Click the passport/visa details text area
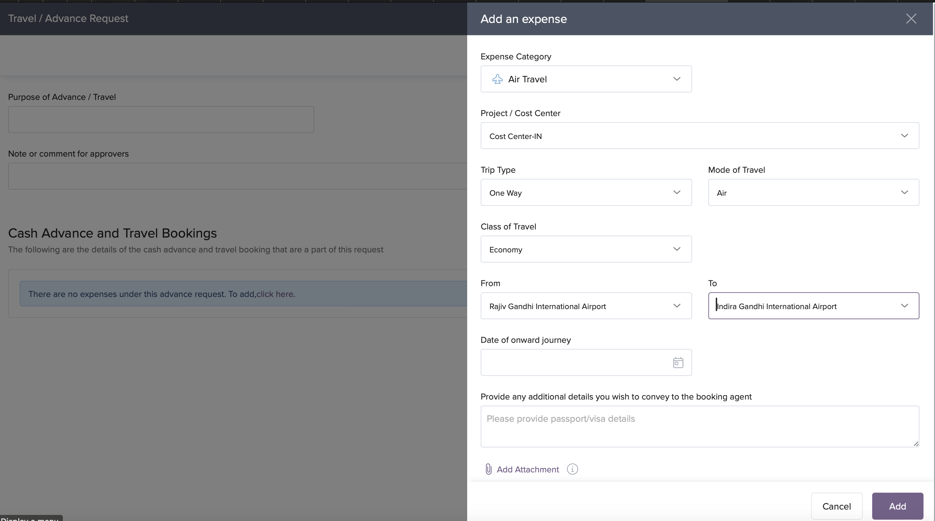The image size is (935, 521). click(x=700, y=427)
